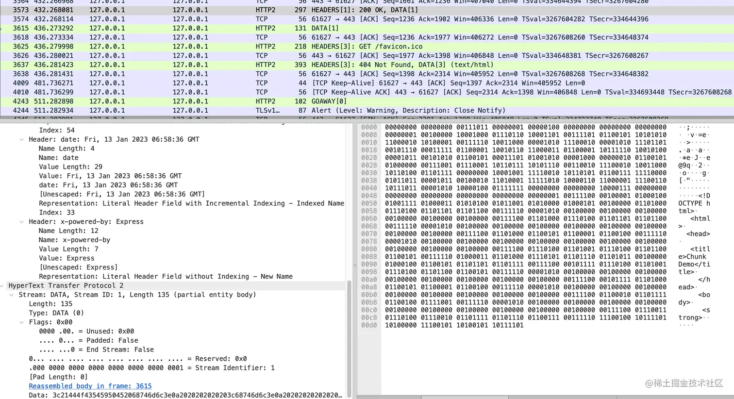Image resolution: width=734 pixels, height=399 pixels.
Task: Select '[Unescaped: Express]' detail line
Action: point(78,267)
